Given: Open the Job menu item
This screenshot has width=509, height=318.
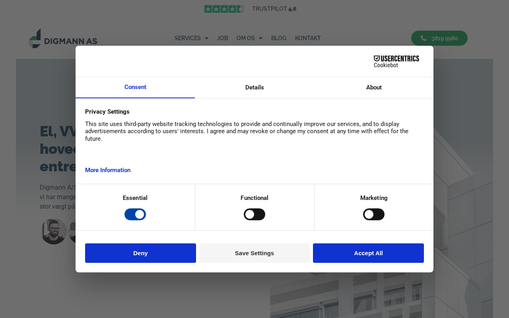Looking at the screenshot, I should click(x=222, y=38).
